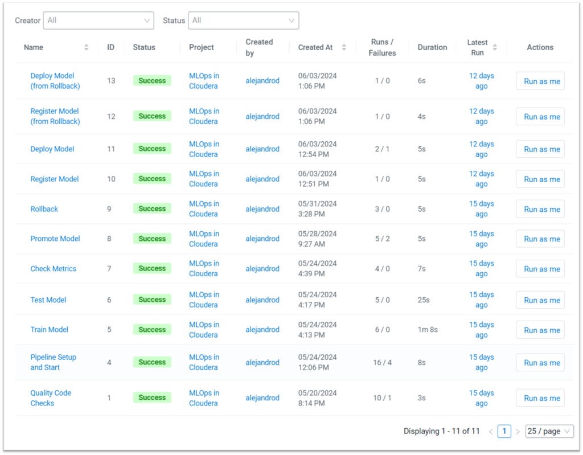Run Deploy Model (from Rollback) as me
This screenshot has height=455, width=583.
click(540, 81)
